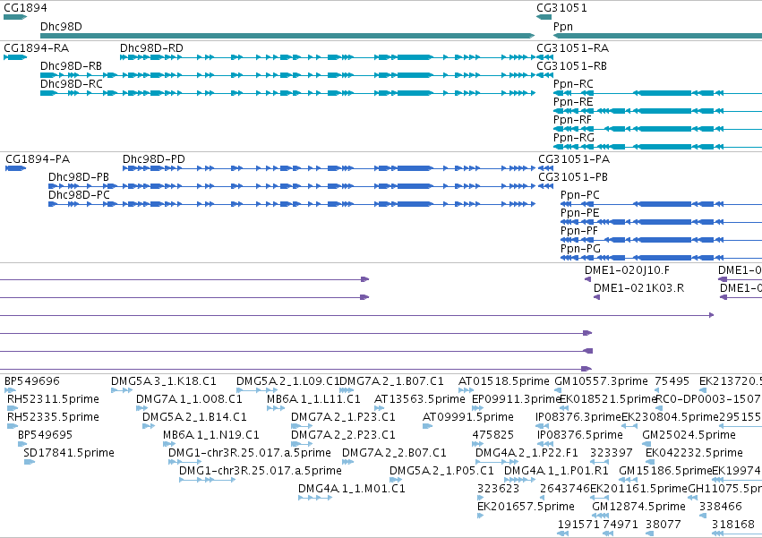This screenshot has width=762, height=538.
Task: Select the Dhc98D-PC CDS label
Action: [79, 195]
